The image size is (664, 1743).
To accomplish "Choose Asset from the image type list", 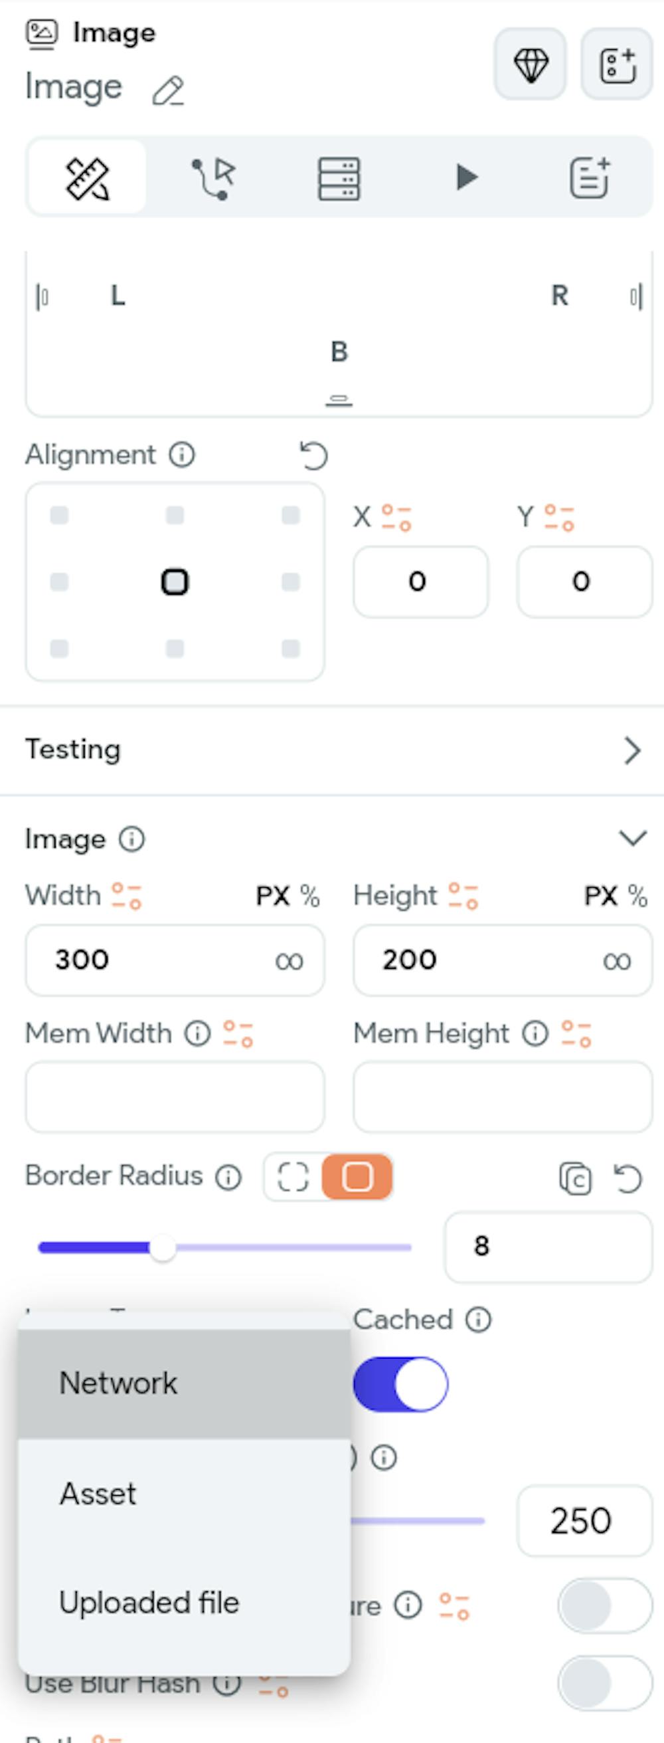I will (99, 1493).
